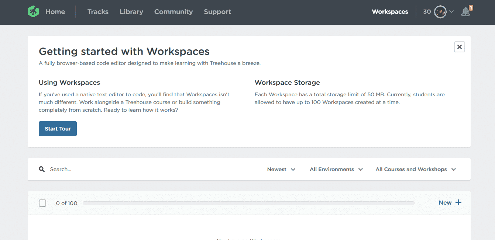This screenshot has height=240, width=495.
Task: Open the All Environments filter
Action: point(336,169)
